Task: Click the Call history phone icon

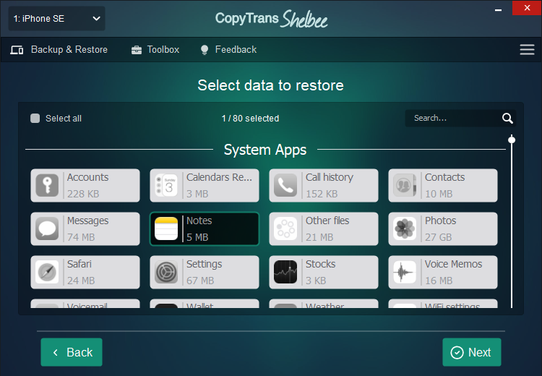Action: point(285,185)
